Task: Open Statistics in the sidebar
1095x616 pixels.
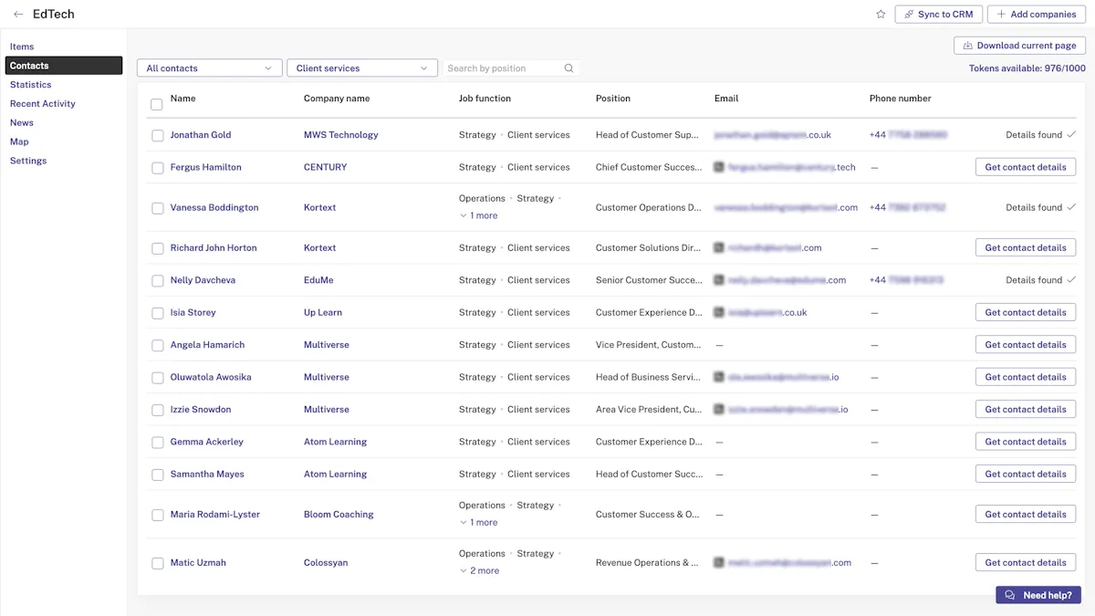Action: pos(31,85)
